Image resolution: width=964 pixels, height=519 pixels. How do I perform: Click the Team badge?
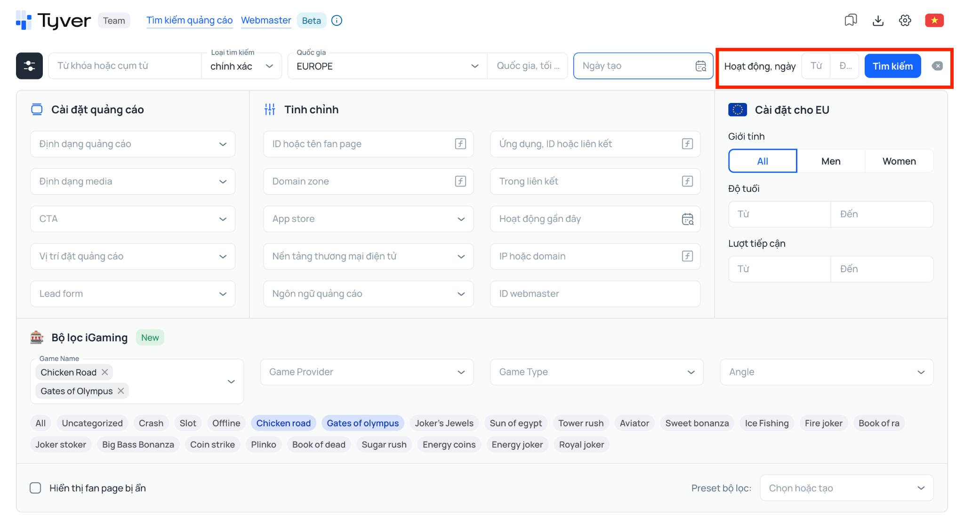coord(114,21)
